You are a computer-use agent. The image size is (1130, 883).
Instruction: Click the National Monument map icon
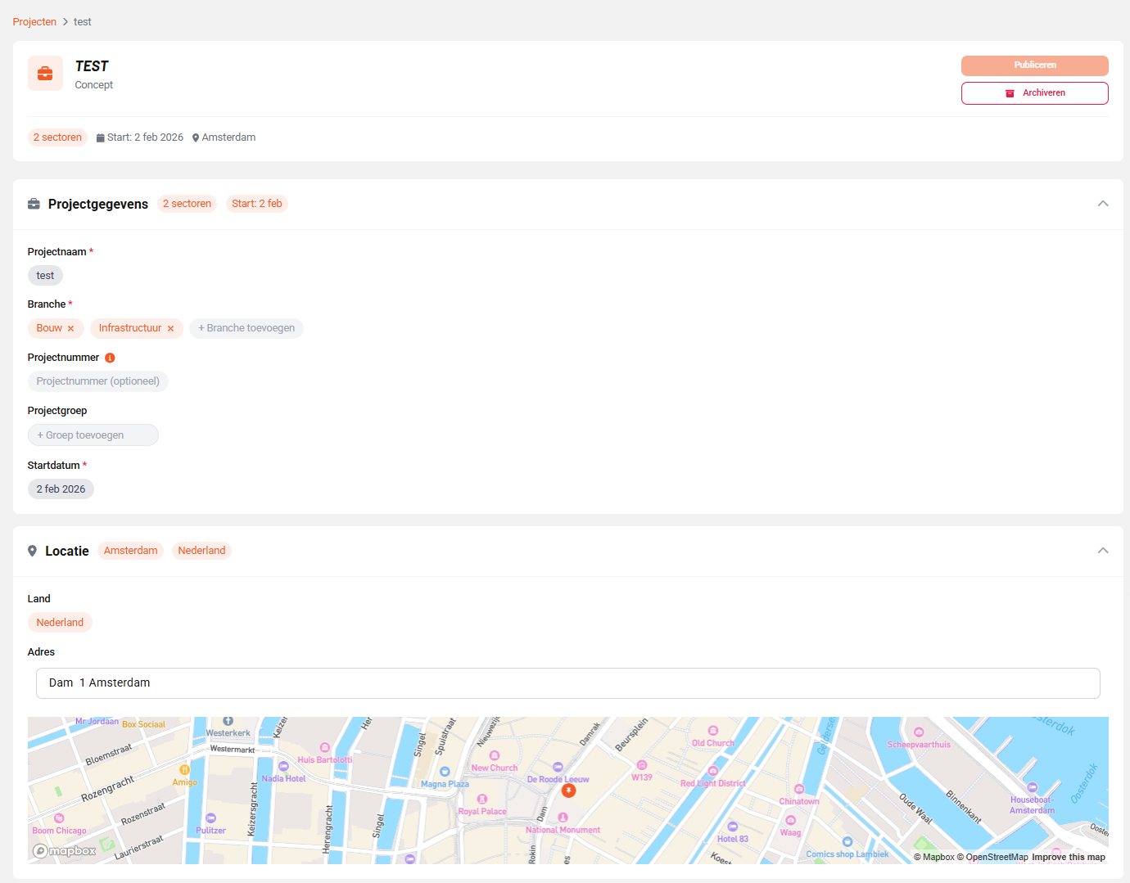coord(563,818)
